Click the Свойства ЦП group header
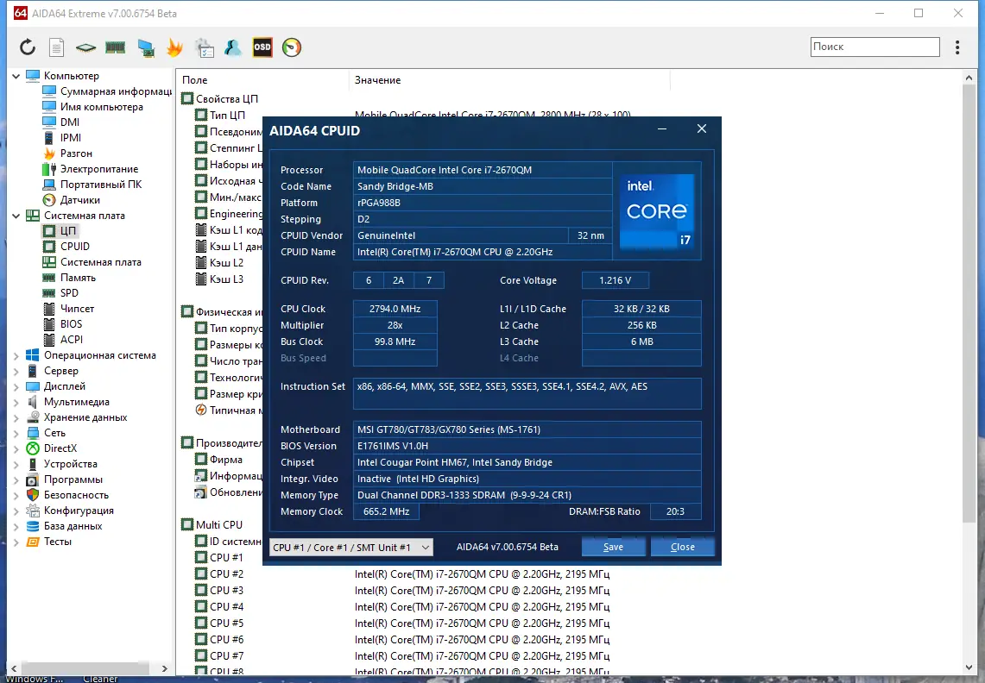This screenshot has height=683, width=985. pos(220,99)
